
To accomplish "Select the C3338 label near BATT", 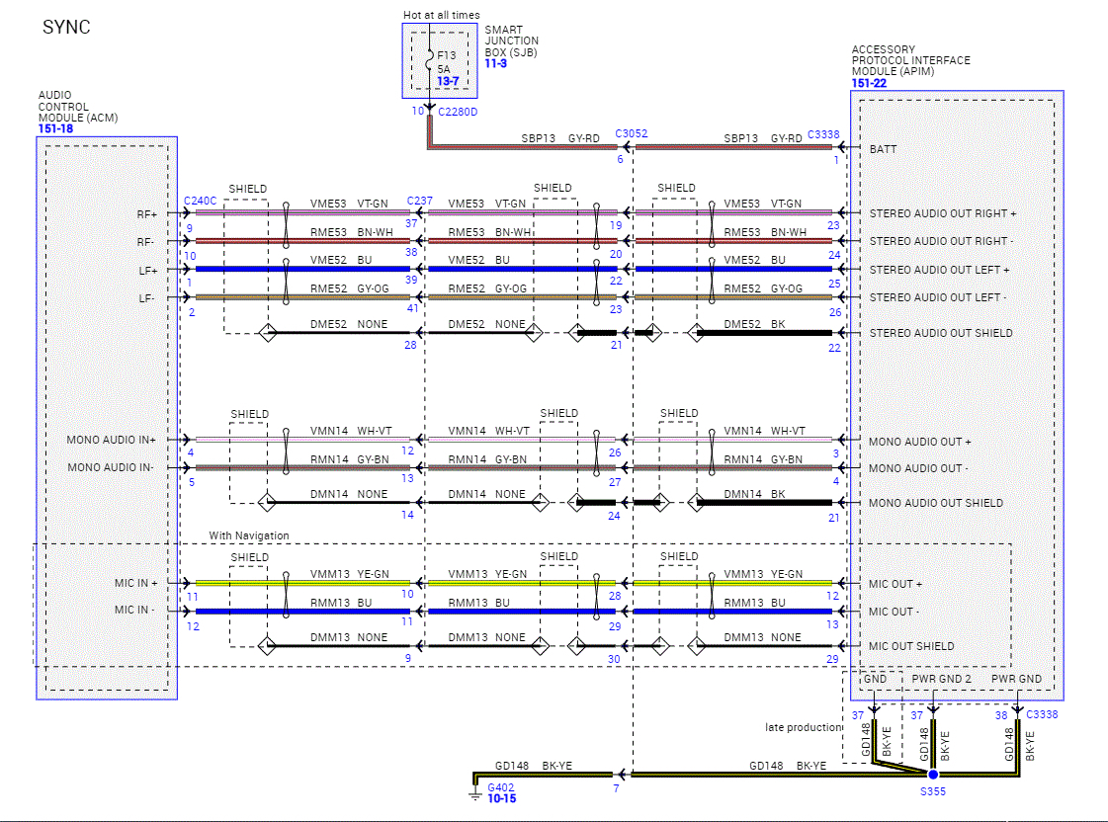I will [x=823, y=134].
